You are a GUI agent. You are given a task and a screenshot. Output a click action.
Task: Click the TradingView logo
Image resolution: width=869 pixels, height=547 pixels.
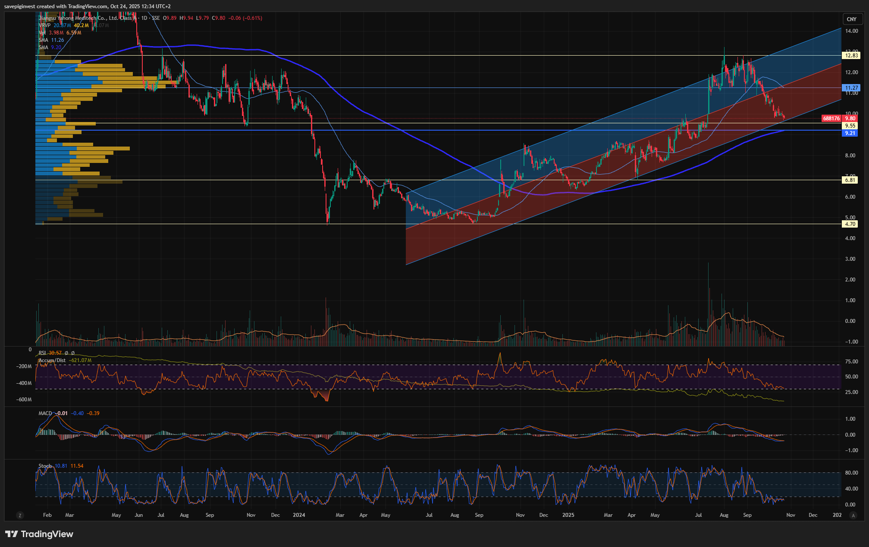click(39, 534)
